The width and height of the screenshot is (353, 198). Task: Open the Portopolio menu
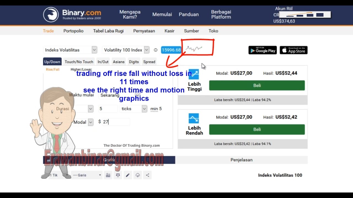(73, 31)
